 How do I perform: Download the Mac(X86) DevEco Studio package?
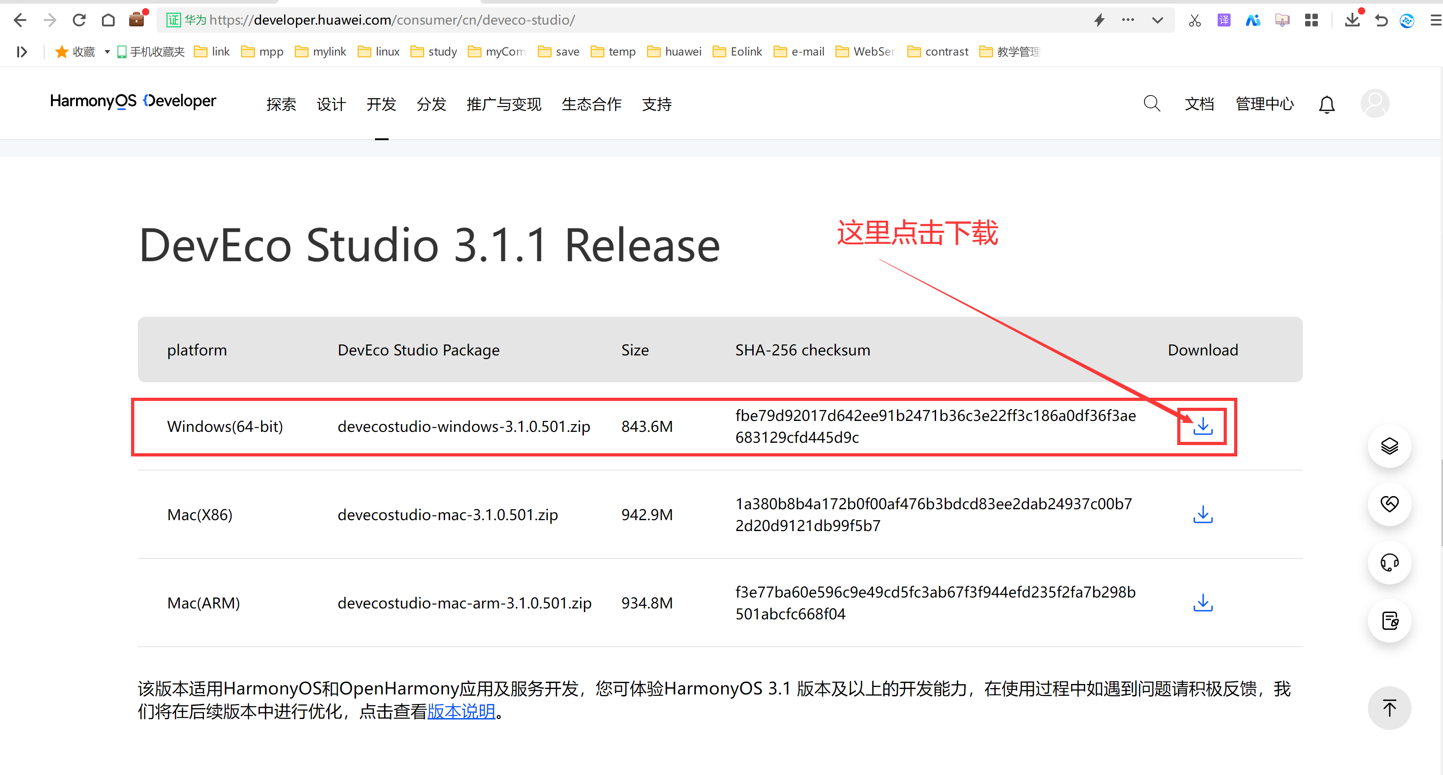(1202, 514)
